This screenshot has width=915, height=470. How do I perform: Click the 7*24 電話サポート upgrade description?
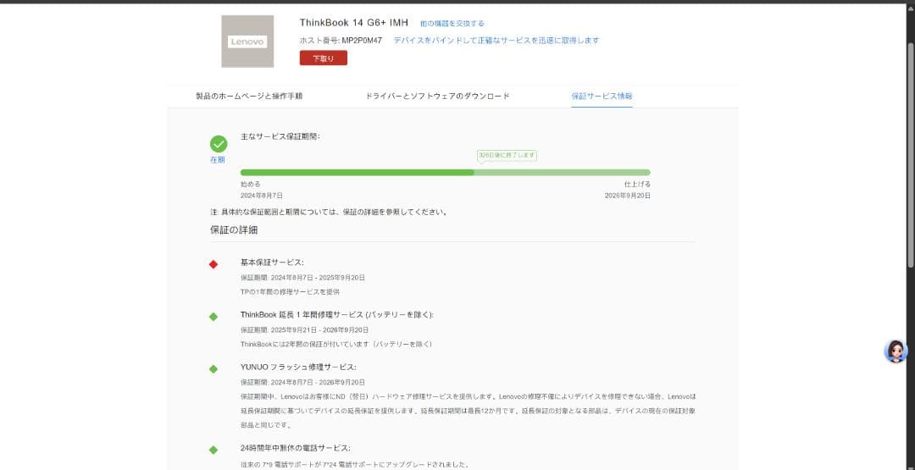(355, 465)
